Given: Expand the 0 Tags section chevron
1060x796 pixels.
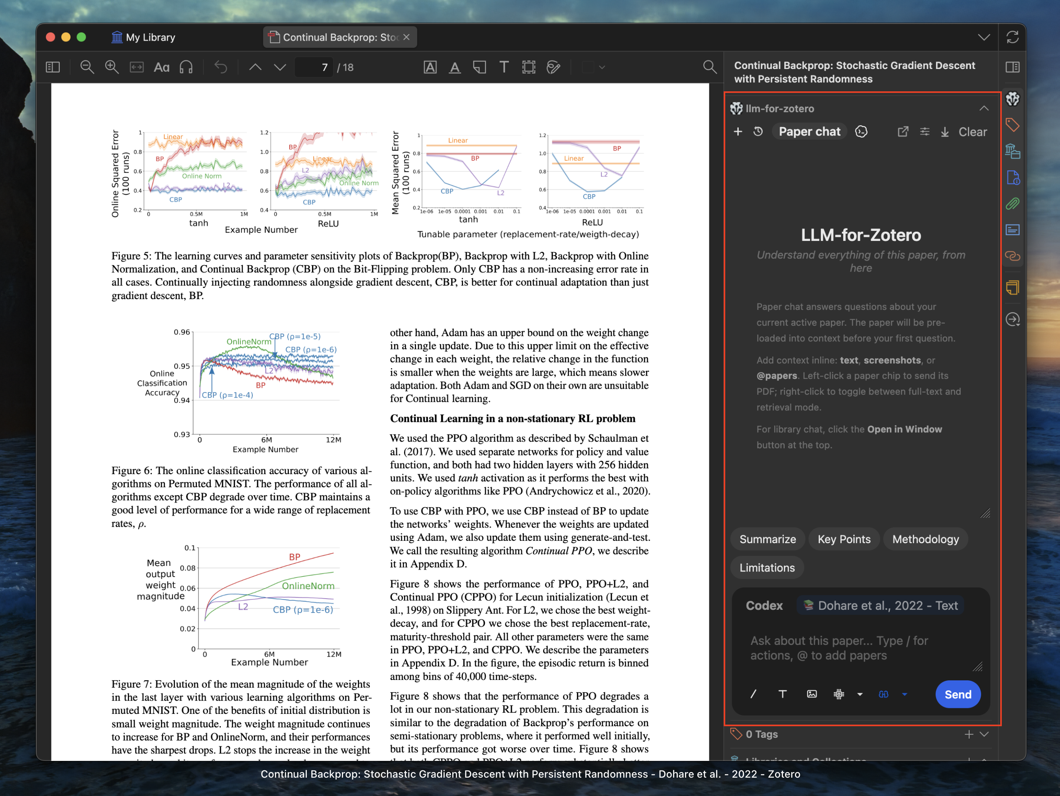Looking at the screenshot, I should coord(984,734).
